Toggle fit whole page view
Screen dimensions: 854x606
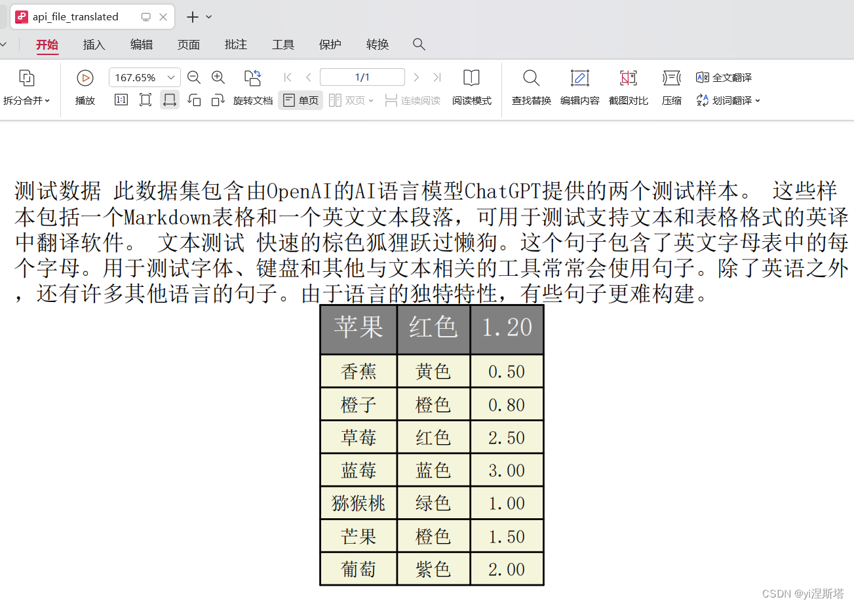tap(146, 100)
